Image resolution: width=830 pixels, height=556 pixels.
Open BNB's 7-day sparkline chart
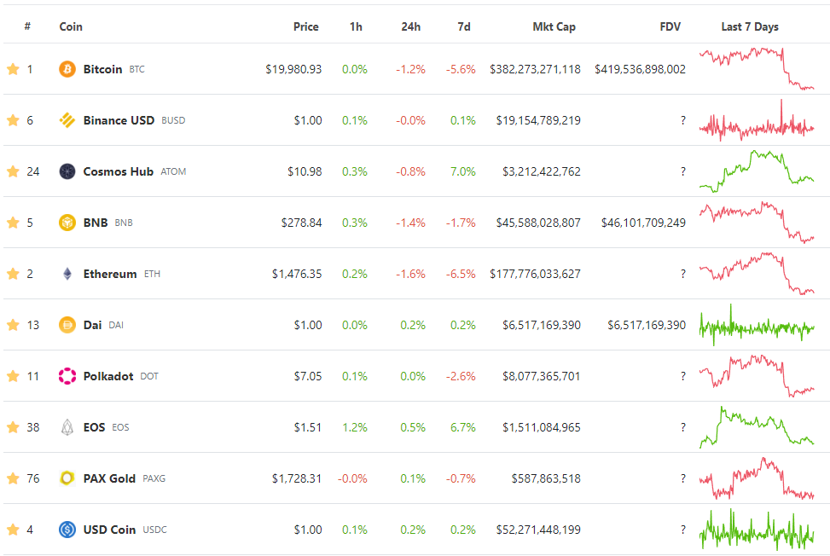pyautogui.click(x=757, y=223)
